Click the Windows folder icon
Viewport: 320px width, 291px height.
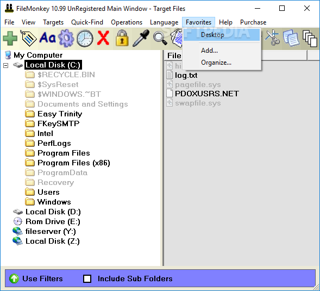click(30, 202)
